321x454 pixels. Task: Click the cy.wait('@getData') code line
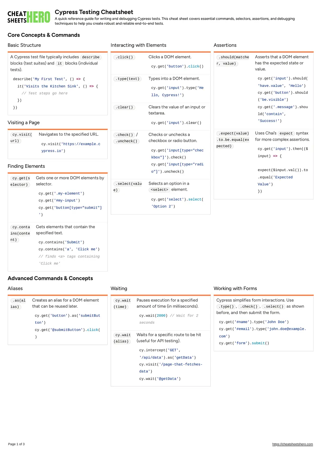(160, 379)
